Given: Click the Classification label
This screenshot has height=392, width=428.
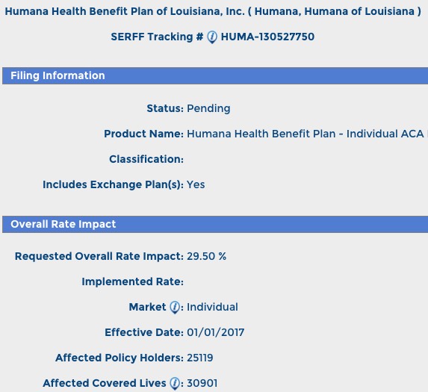Looking at the screenshot, I should click(x=146, y=159).
